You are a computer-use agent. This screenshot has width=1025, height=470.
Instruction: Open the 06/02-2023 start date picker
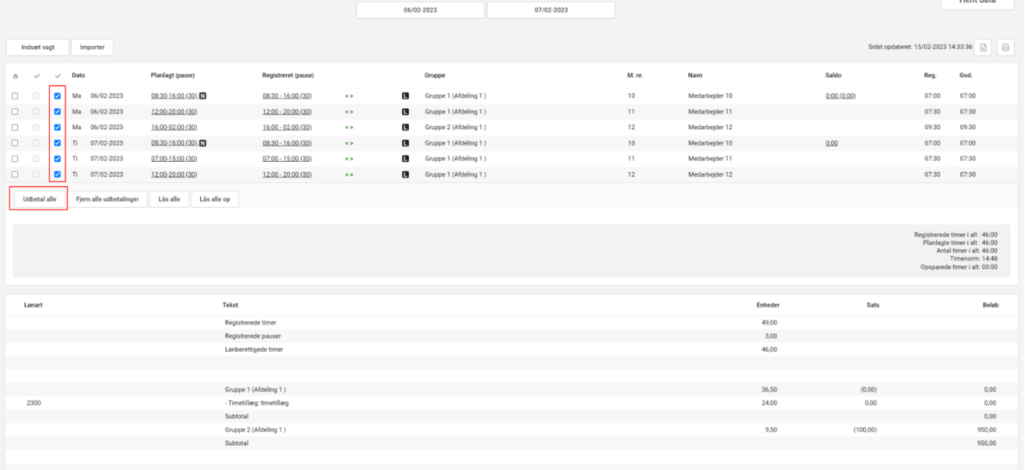click(x=421, y=10)
